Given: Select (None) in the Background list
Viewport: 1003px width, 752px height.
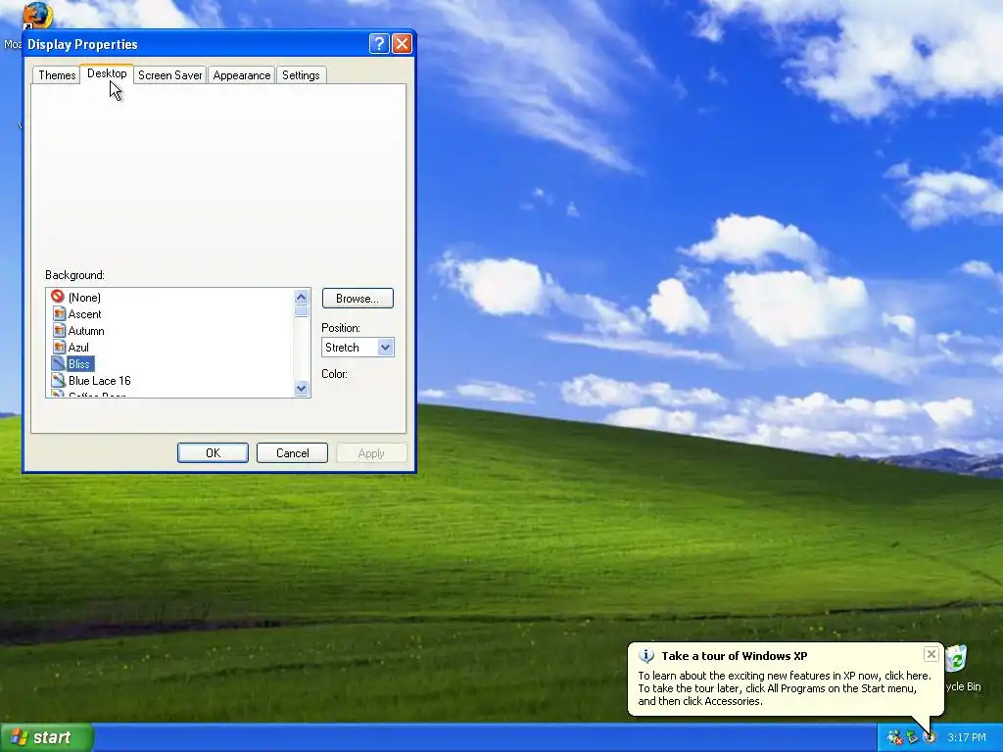Looking at the screenshot, I should (84, 298).
